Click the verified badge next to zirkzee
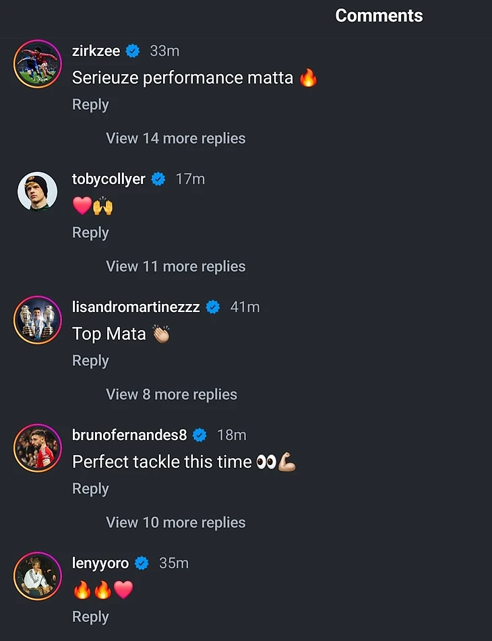The width and height of the screenshot is (492, 641). point(133,51)
